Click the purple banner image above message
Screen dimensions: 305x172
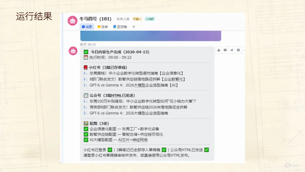coord(151,36)
